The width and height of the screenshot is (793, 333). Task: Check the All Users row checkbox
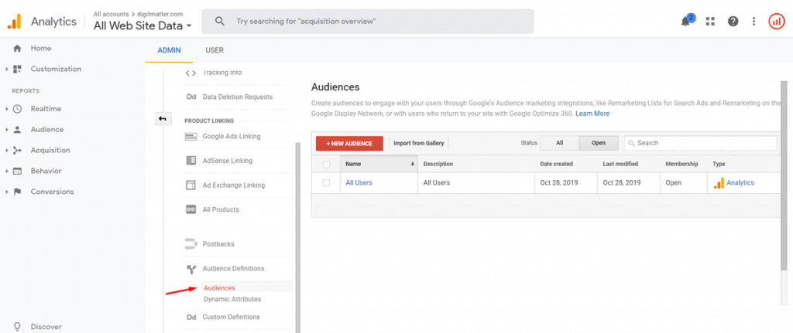[x=326, y=182]
